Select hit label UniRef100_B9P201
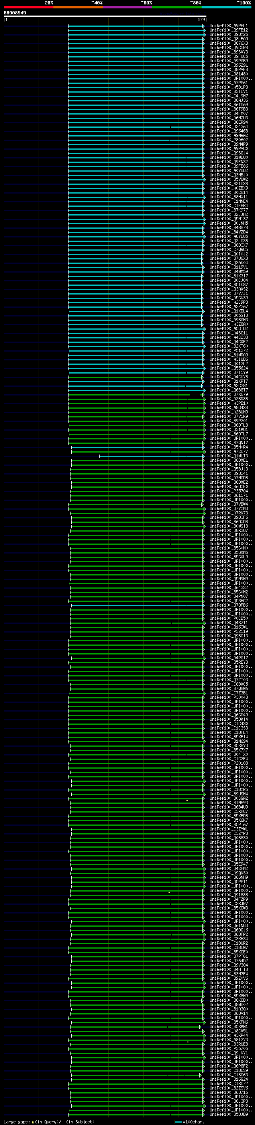255x1125 pixels. pos(228,421)
